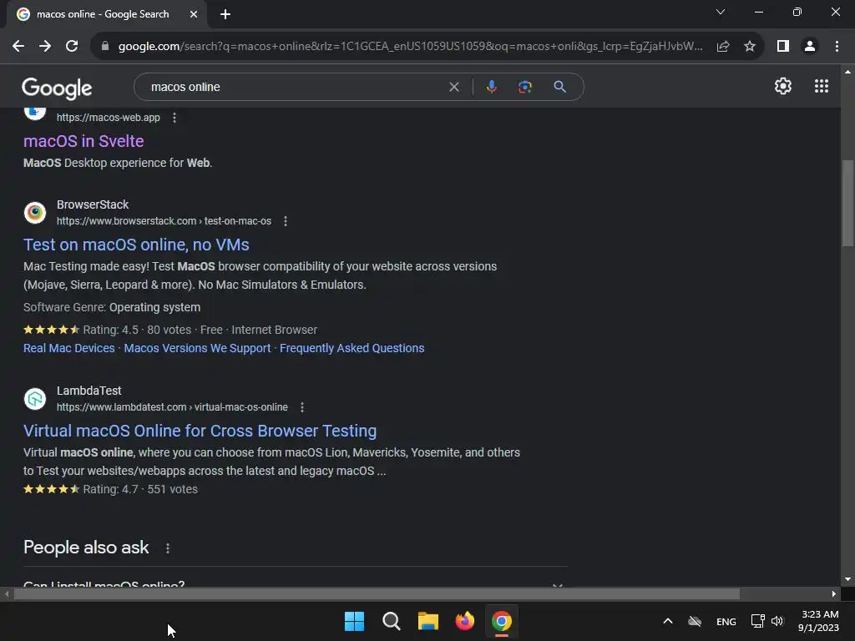The height and width of the screenshot is (641, 855).
Task: Share this page from address bar
Action: coord(723,47)
